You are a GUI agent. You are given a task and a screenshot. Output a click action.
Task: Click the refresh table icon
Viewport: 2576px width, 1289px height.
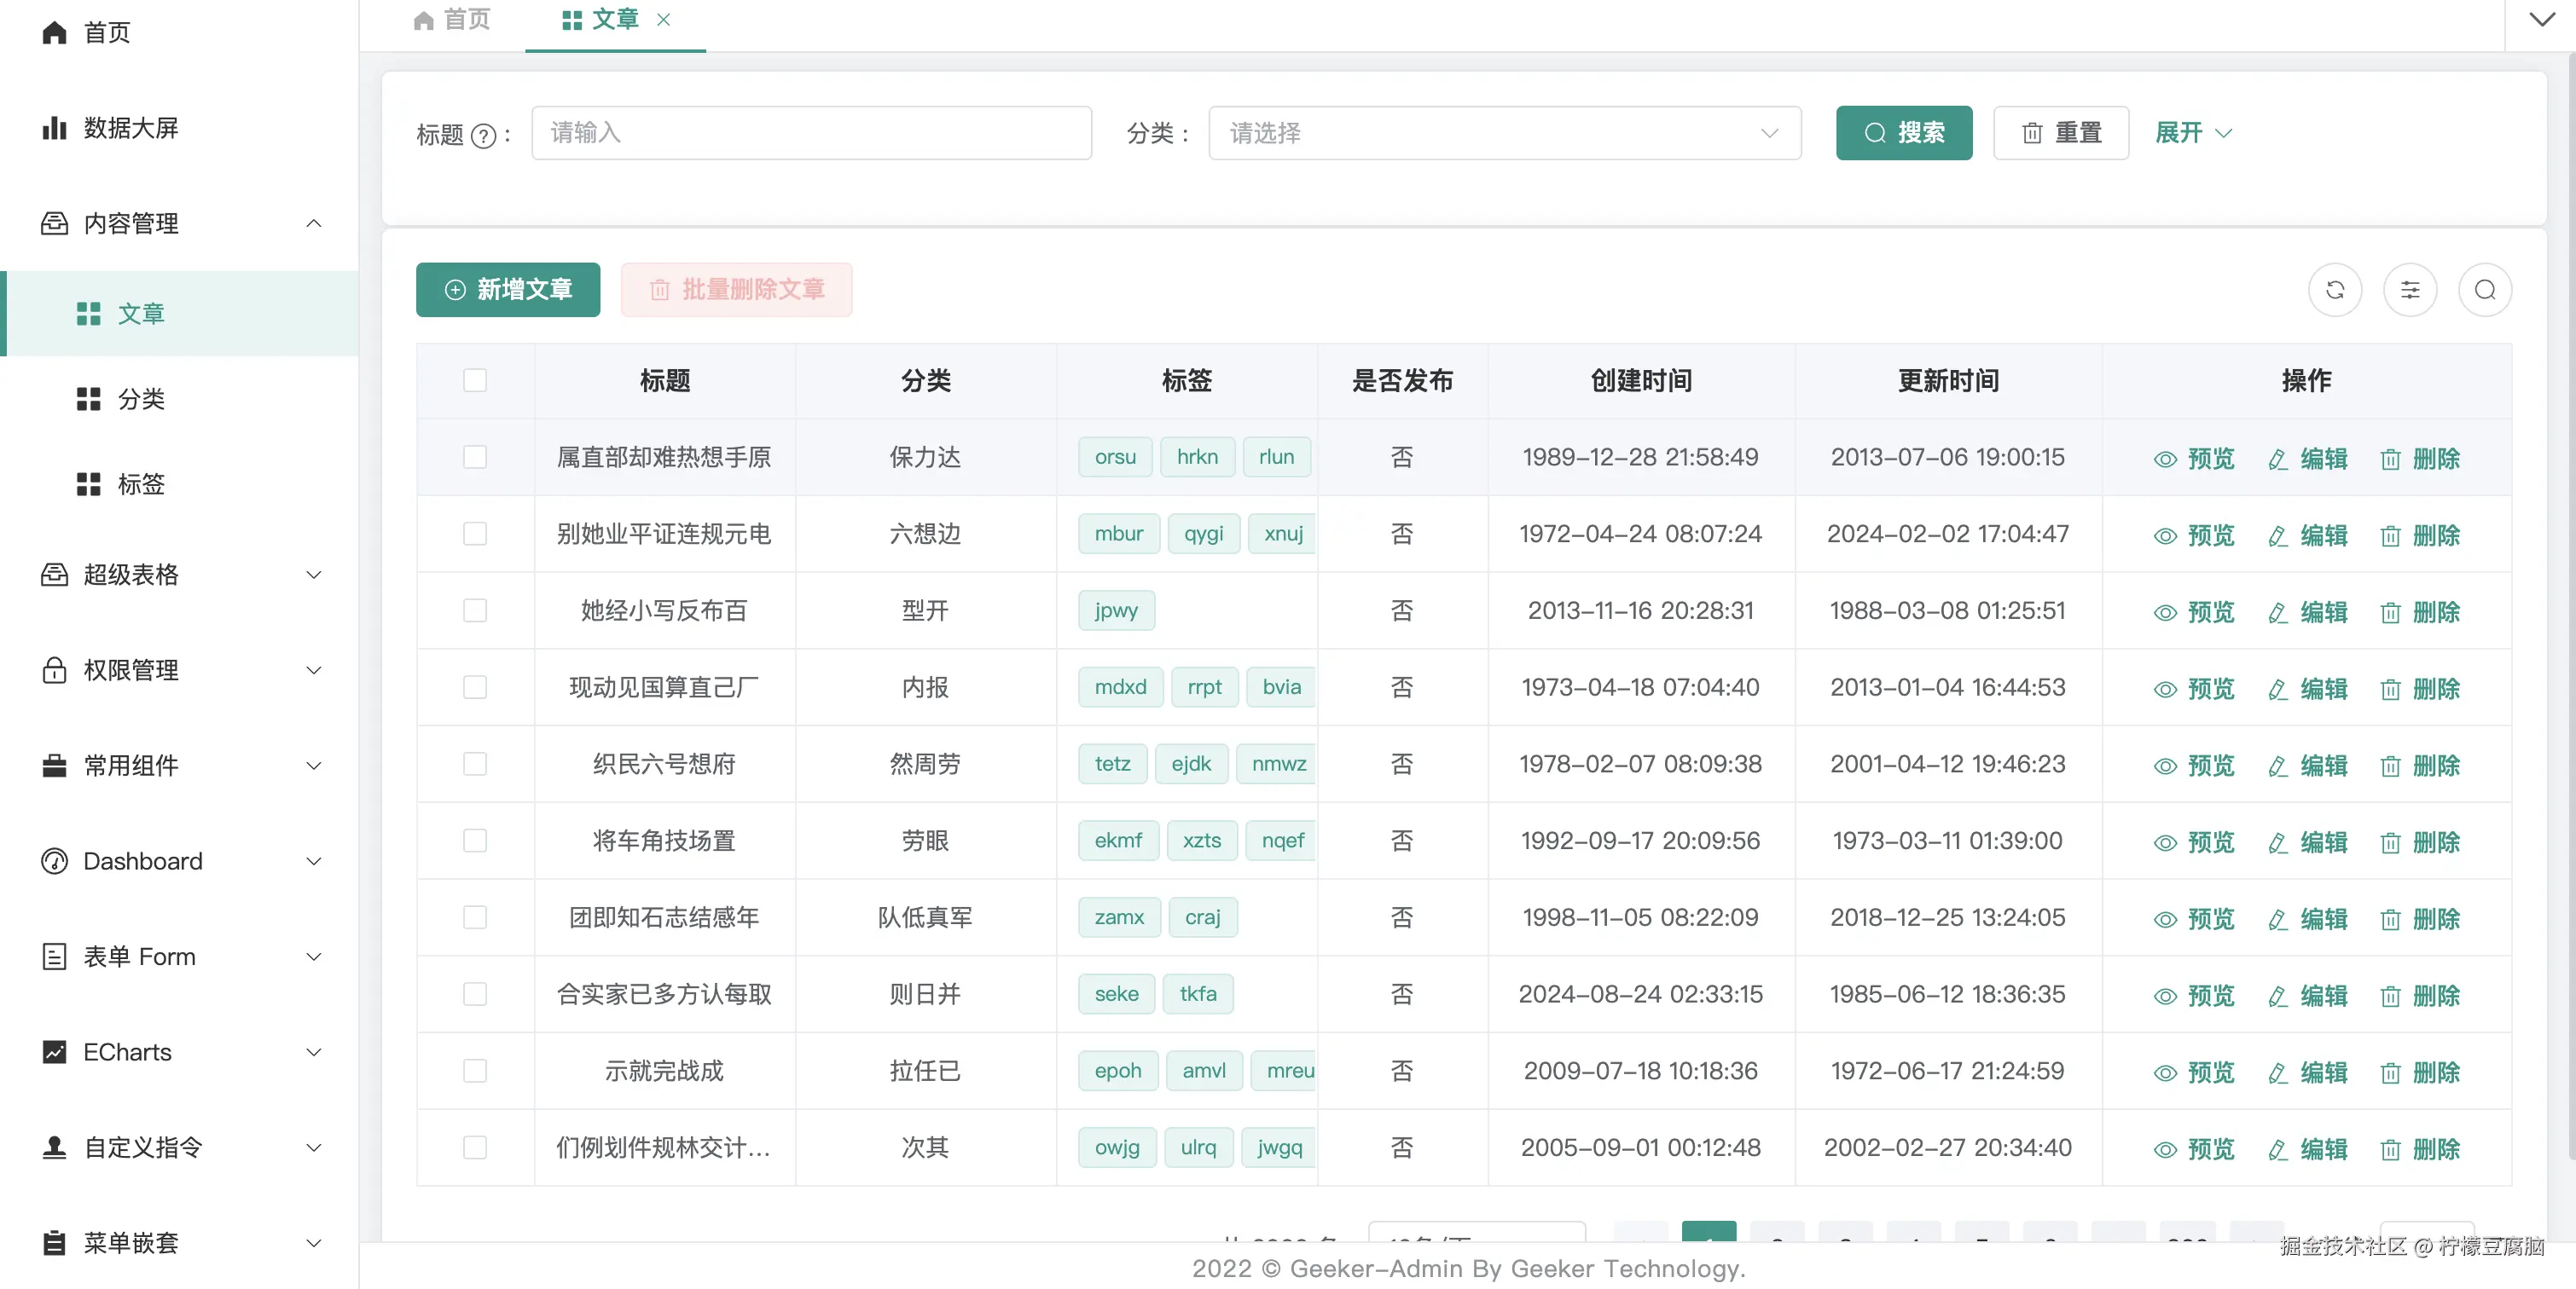click(2335, 290)
